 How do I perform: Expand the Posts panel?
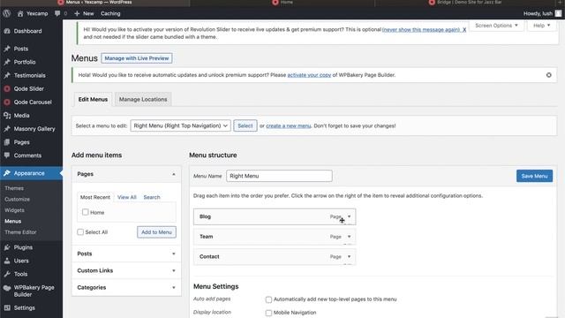[x=174, y=254]
